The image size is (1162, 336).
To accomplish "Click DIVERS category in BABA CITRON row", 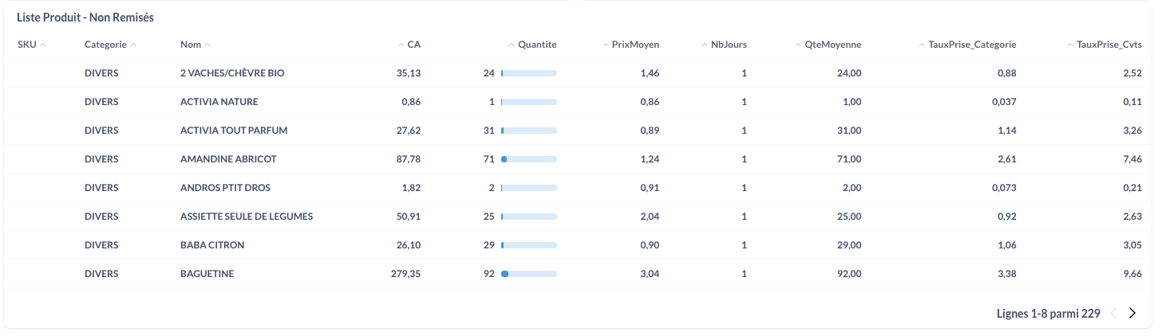I will point(101,245).
